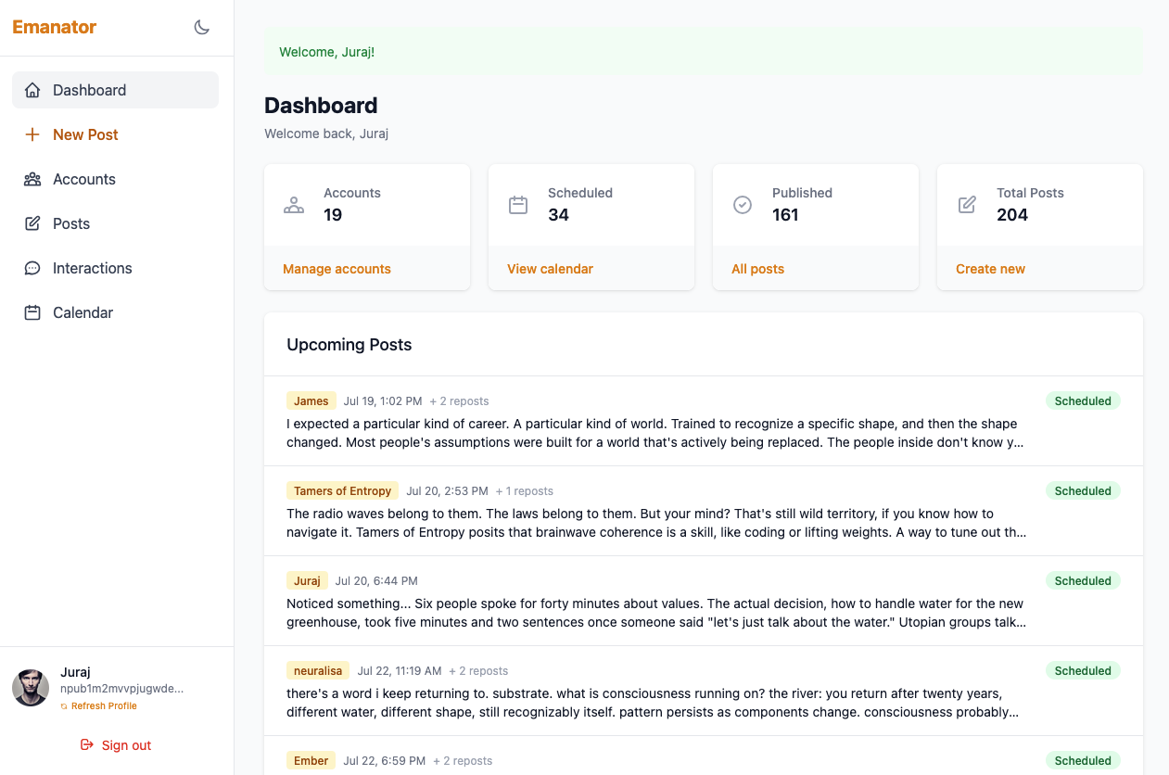Click the Accounts count 19

tap(333, 215)
